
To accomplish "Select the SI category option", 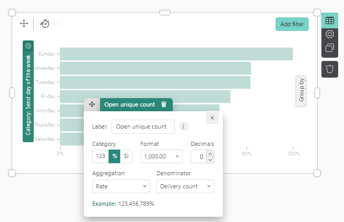I will [126, 156].
